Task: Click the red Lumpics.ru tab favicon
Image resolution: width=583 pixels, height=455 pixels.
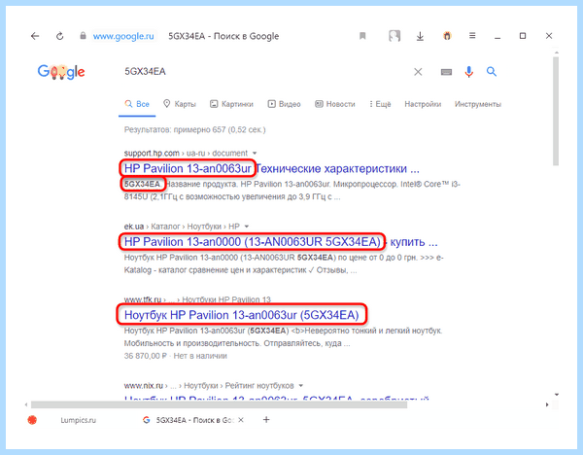Action: tap(32, 420)
